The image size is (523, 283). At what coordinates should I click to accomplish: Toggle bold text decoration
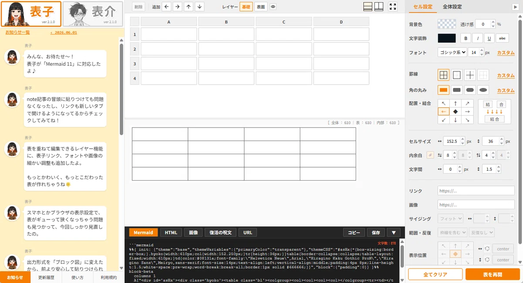pyautogui.click(x=466, y=38)
